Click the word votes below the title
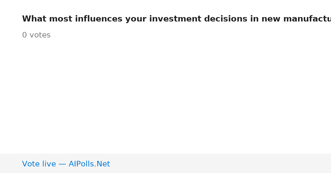 40,35
